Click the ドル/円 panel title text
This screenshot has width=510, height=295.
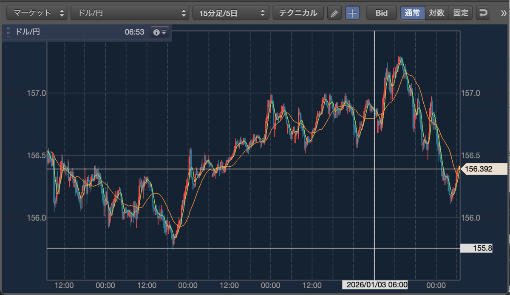click(27, 32)
